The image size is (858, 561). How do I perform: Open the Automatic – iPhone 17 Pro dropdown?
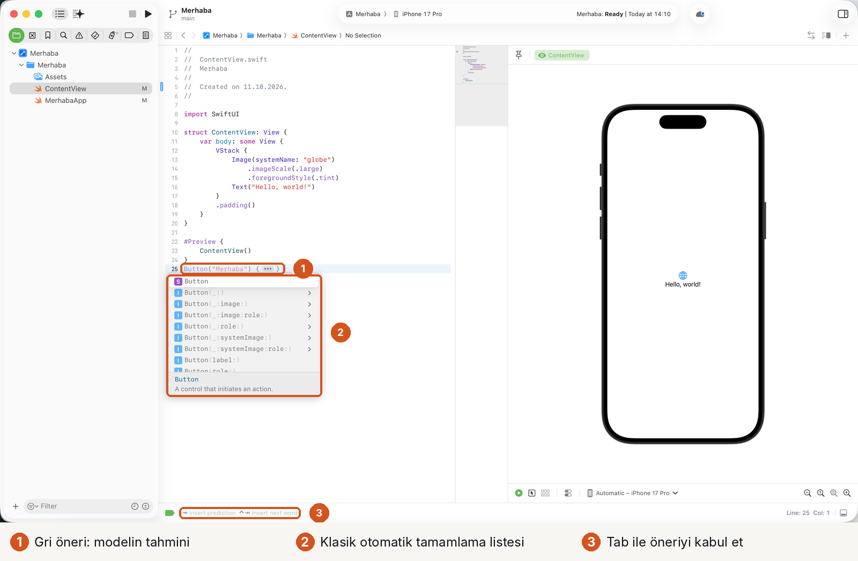coord(632,493)
